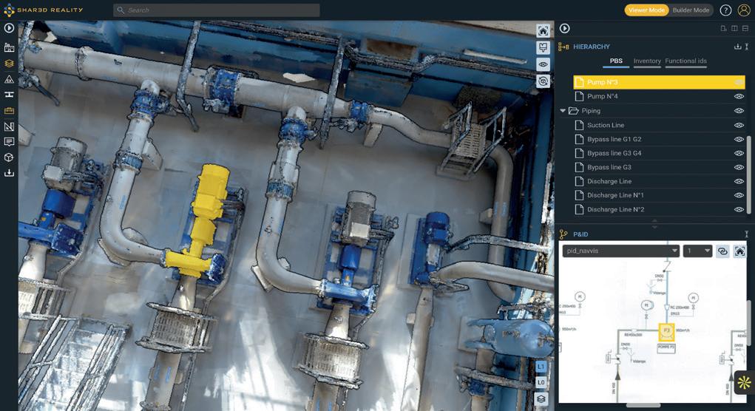755x411 pixels.
Task: Focus the Search field
Action: 216,10
